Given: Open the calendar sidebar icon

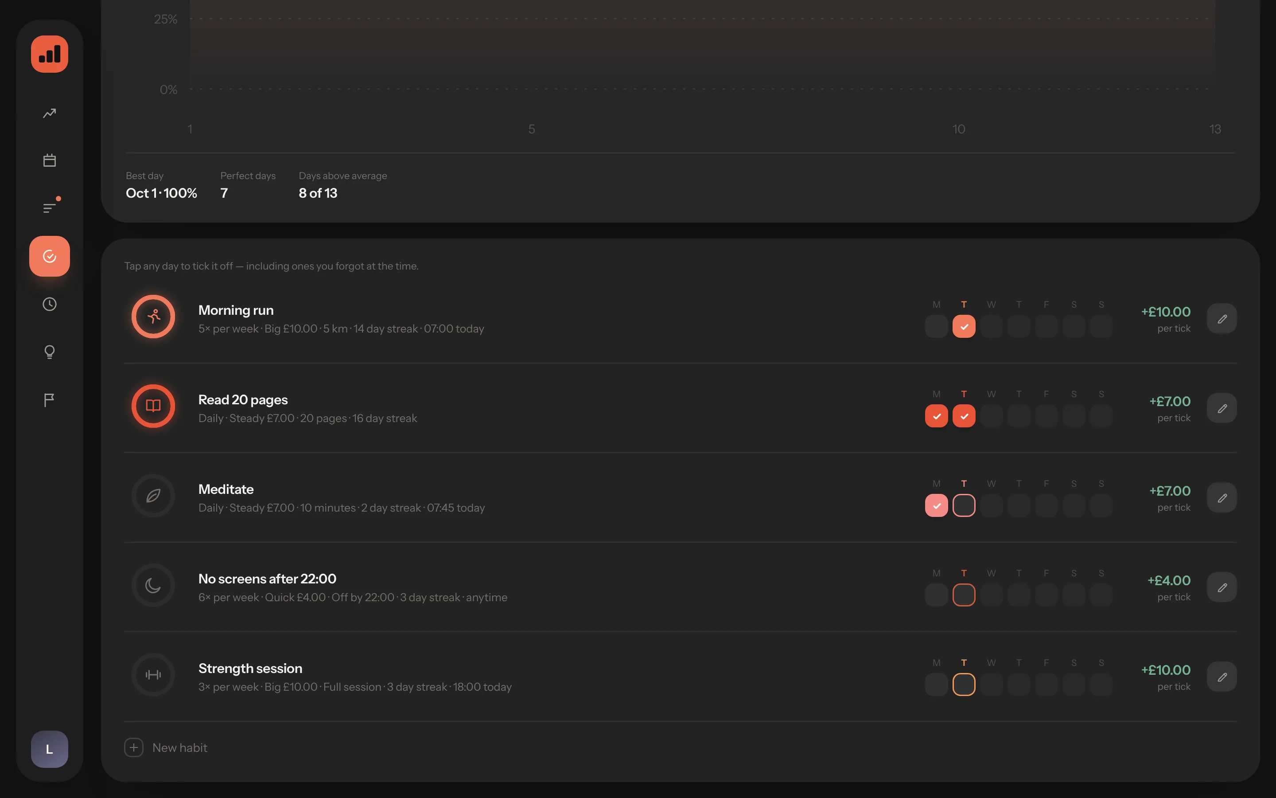Looking at the screenshot, I should 50,160.
